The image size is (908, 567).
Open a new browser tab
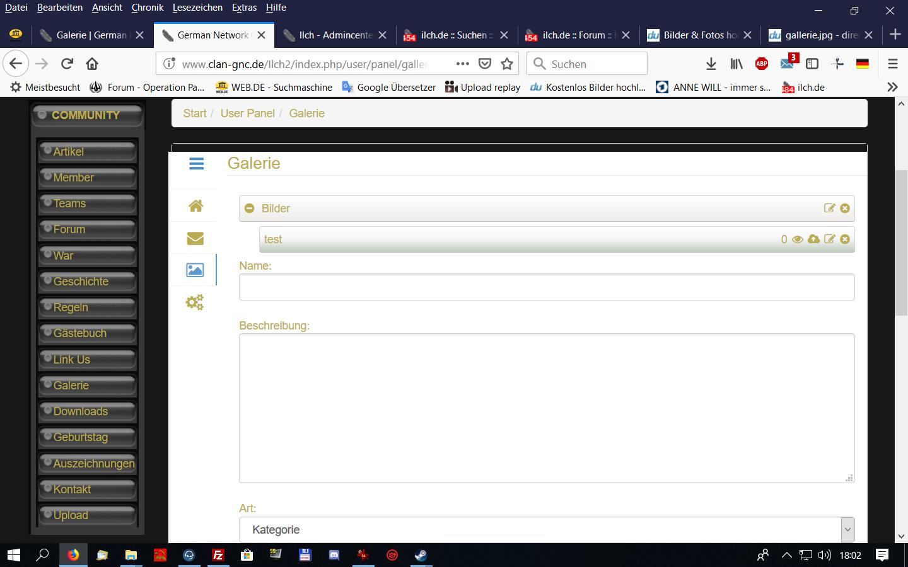tap(895, 35)
